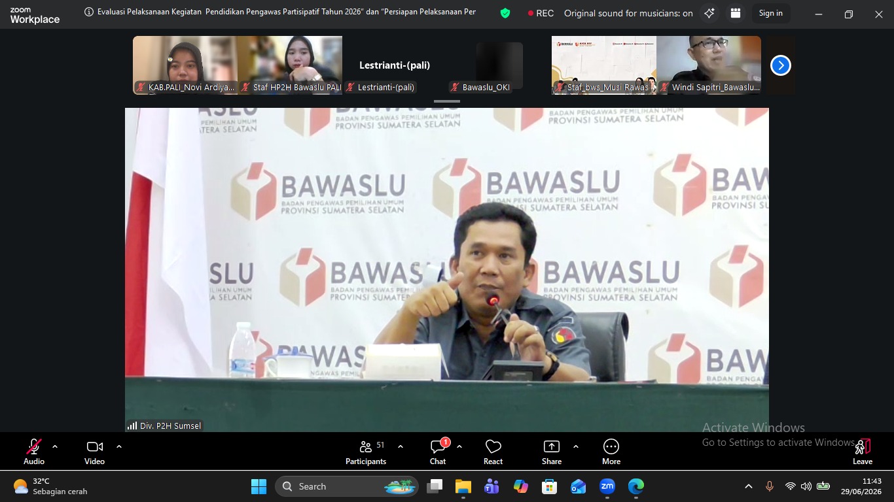Click the taskbar Search box
The height and width of the screenshot is (502, 894).
point(347,486)
